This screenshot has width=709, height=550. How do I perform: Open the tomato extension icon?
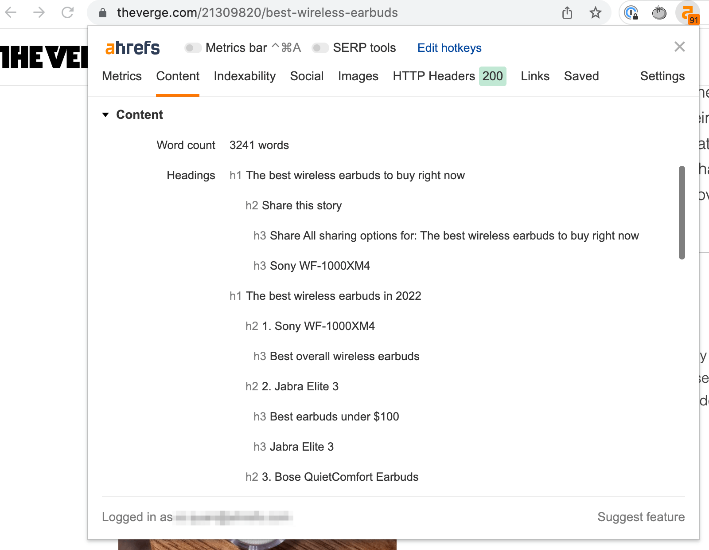pyautogui.click(x=659, y=13)
